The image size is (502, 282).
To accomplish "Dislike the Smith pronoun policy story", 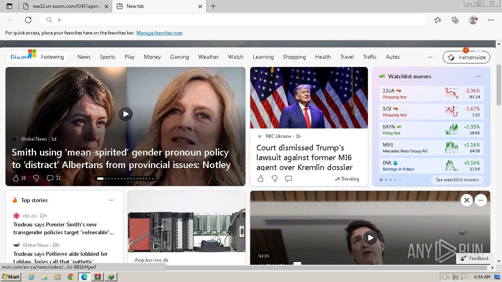I will point(36,178).
